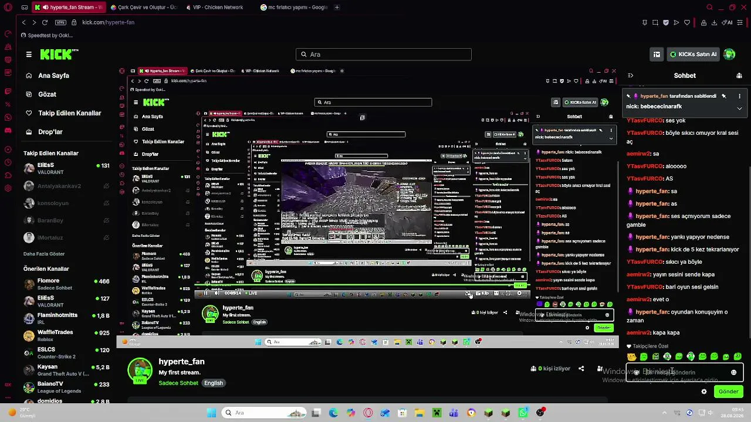Click Daha Fazla Göster to show more
The width and height of the screenshot is (751, 422).
coord(44,254)
